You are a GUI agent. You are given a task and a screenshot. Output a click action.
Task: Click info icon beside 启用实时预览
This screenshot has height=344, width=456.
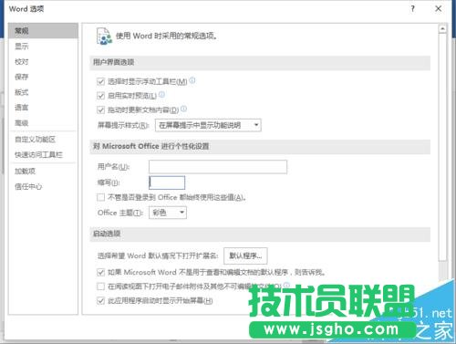click(x=162, y=95)
